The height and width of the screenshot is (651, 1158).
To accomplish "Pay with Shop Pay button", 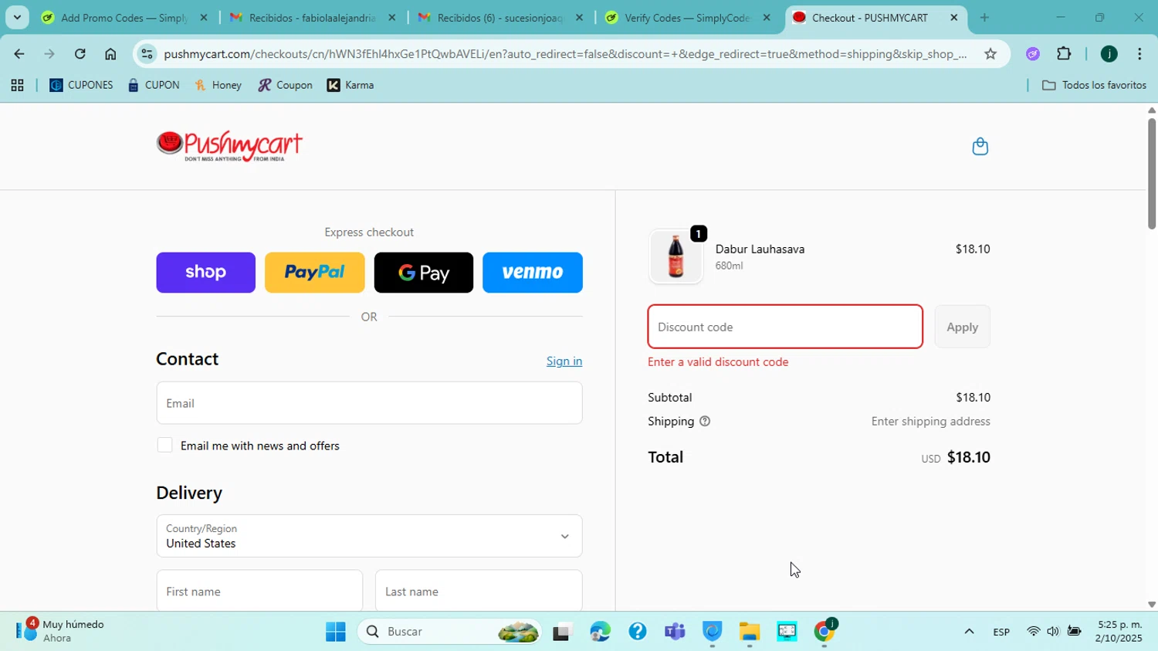I will [205, 273].
